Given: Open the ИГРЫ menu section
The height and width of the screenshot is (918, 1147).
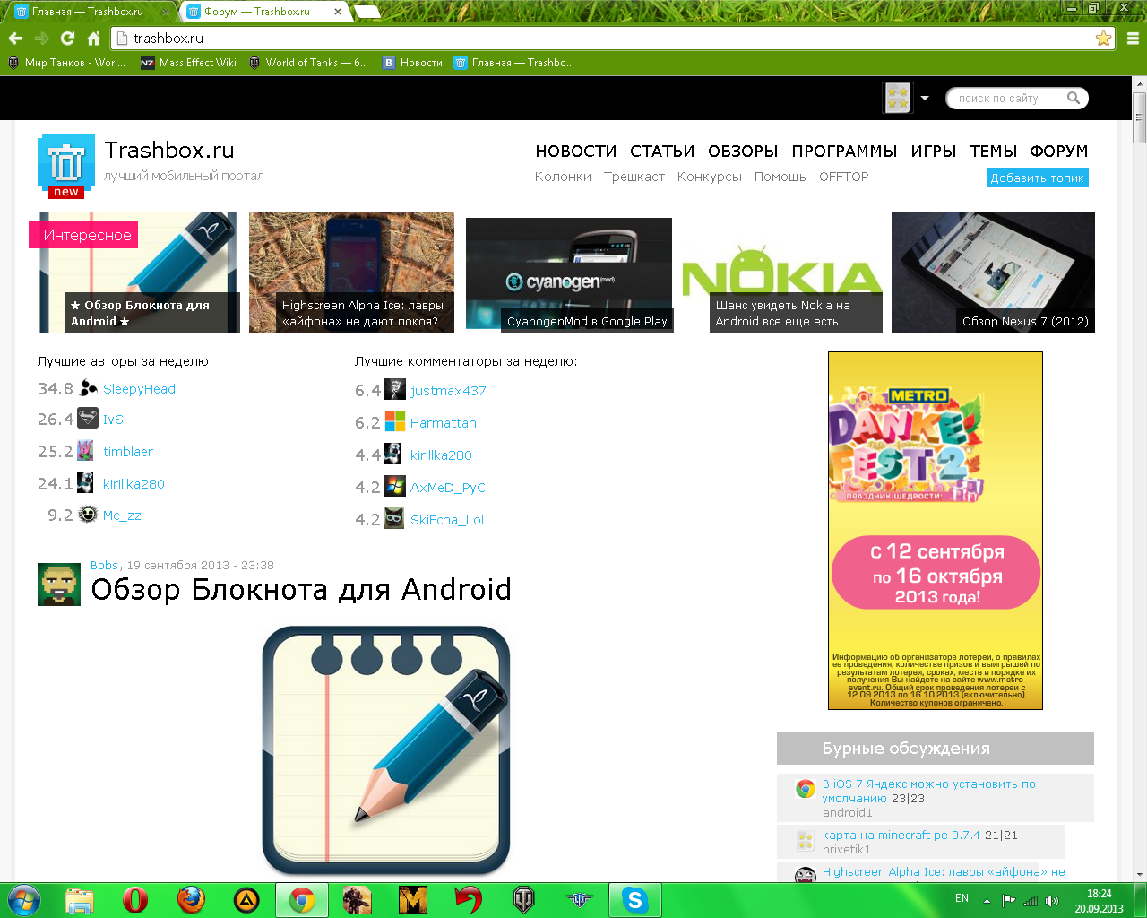Looking at the screenshot, I should [934, 151].
